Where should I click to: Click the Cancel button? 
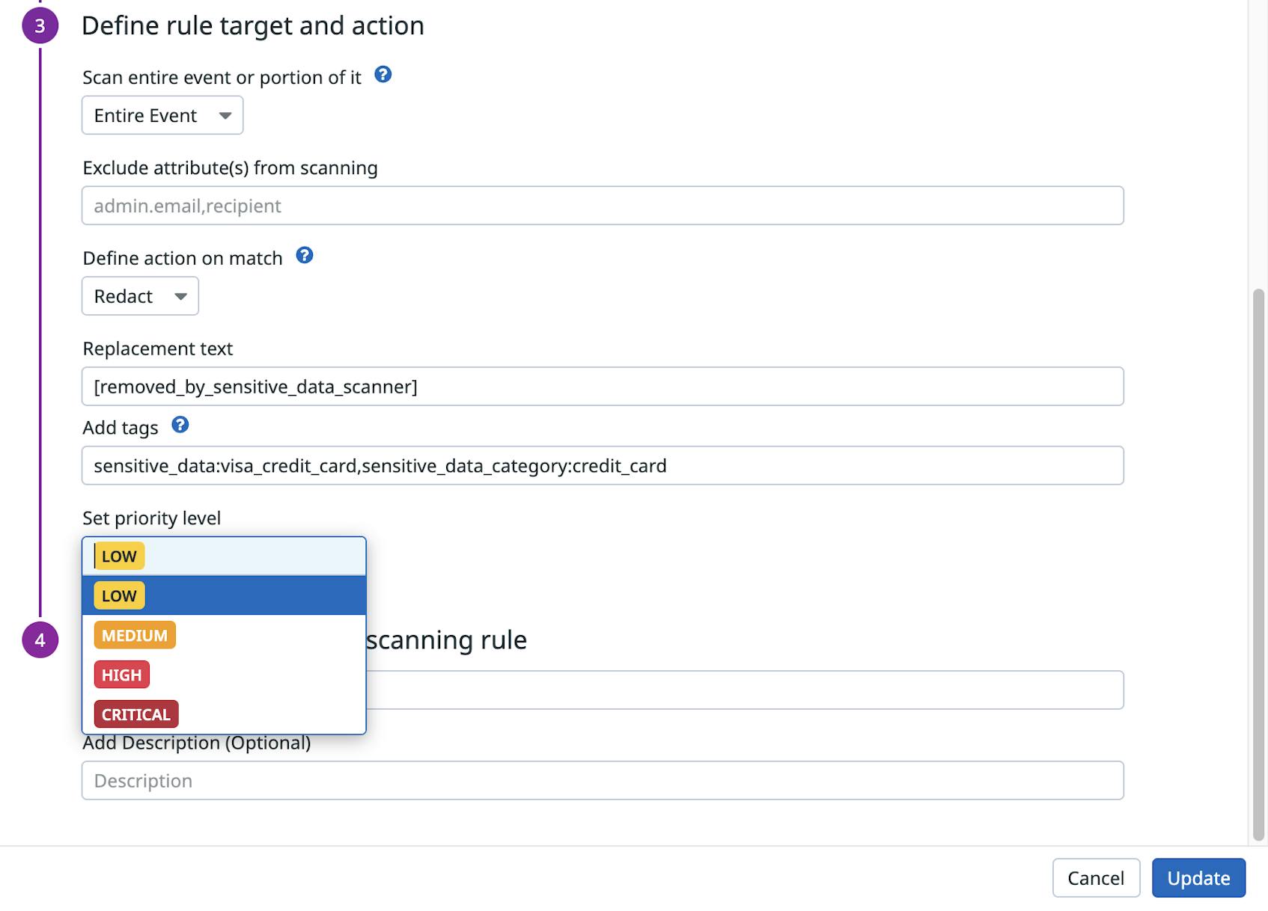coord(1096,878)
